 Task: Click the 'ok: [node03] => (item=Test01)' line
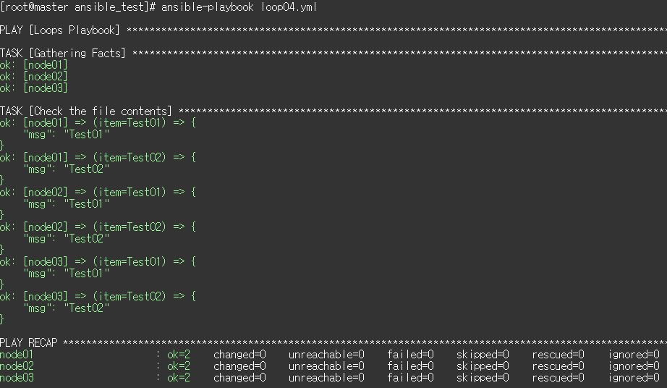[98, 261]
